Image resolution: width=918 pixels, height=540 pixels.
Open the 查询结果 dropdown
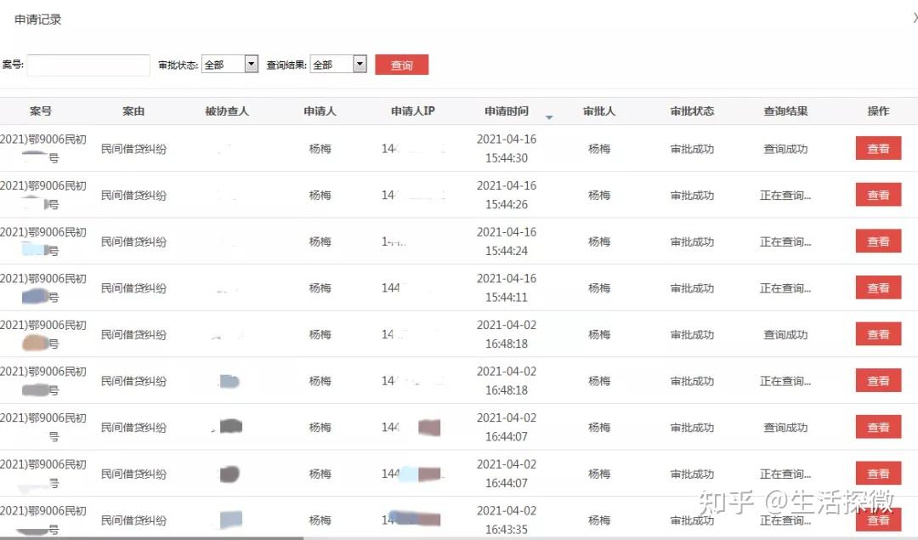(338, 64)
